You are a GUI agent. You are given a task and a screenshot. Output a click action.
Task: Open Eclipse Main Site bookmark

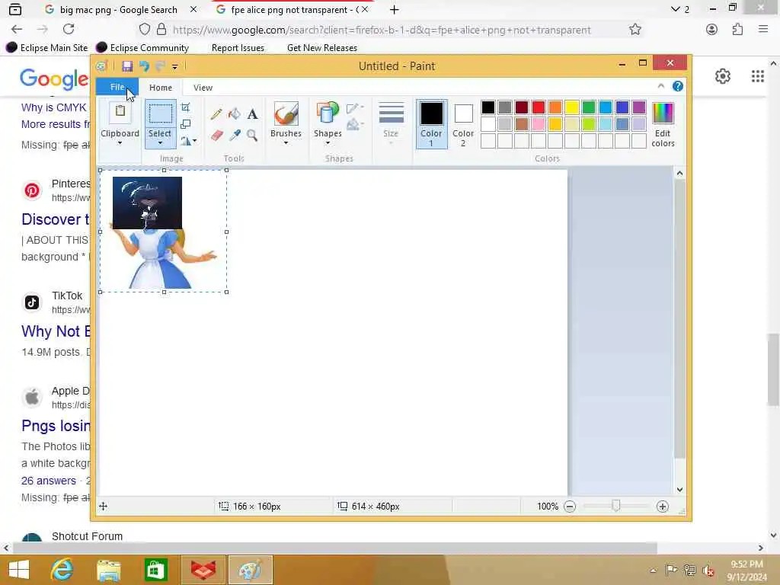point(46,48)
